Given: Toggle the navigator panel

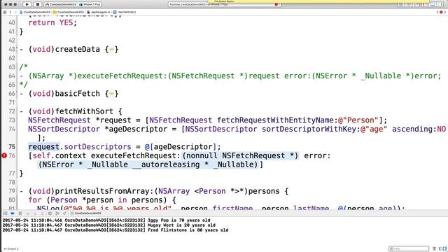Looking at the screenshot, I should (426, 5).
